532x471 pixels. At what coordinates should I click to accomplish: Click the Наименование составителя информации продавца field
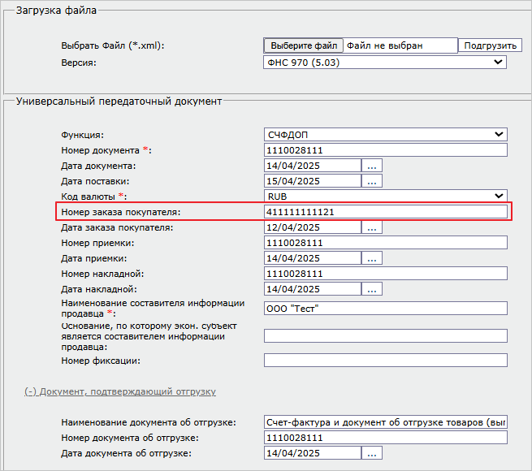point(385,309)
